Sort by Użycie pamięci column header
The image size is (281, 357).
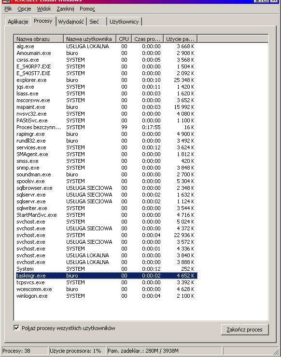180,39
